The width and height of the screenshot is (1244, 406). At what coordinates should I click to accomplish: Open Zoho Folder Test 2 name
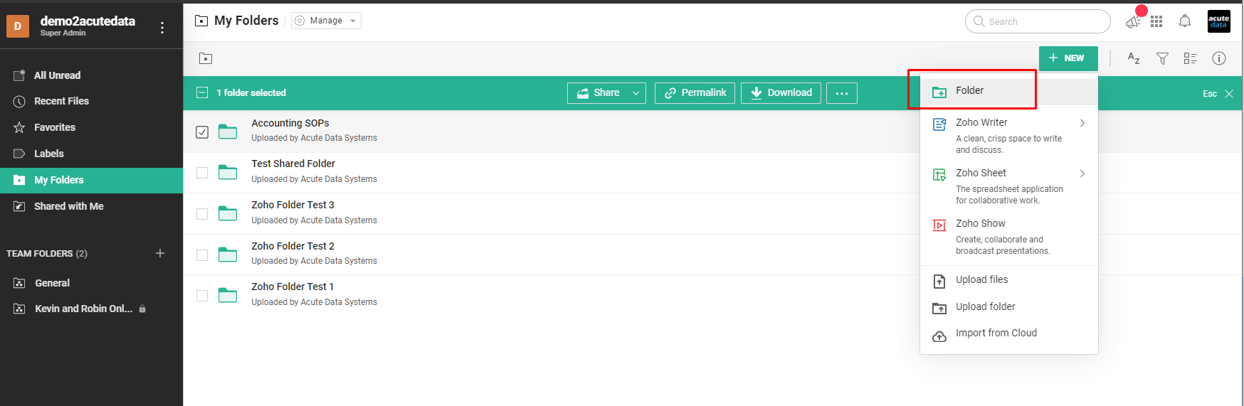click(292, 246)
